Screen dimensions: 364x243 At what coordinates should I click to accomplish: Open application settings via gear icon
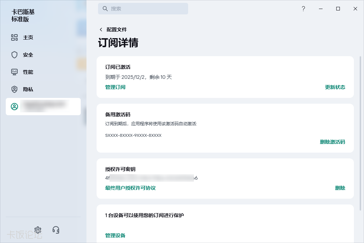click(x=37, y=230)
